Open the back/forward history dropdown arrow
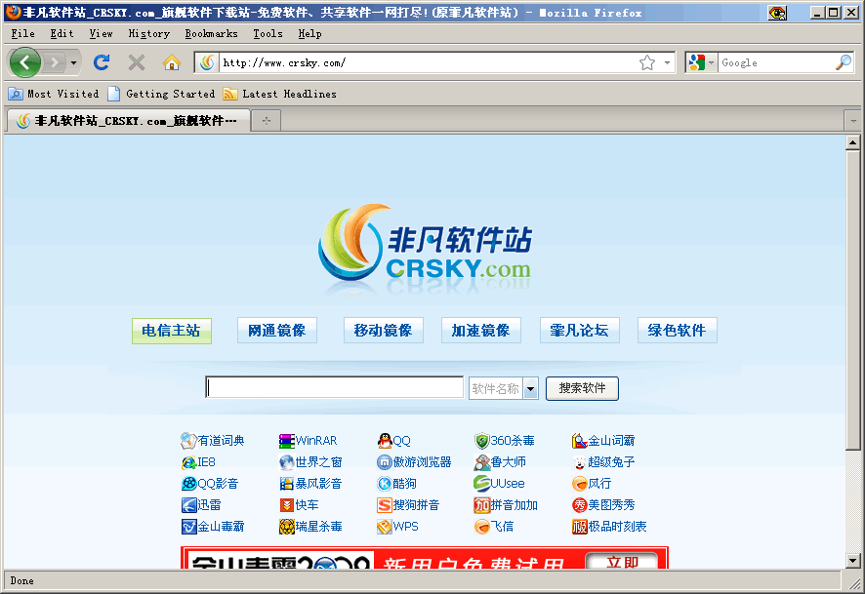Screen dimensions: 865x594 pos(73,62)
